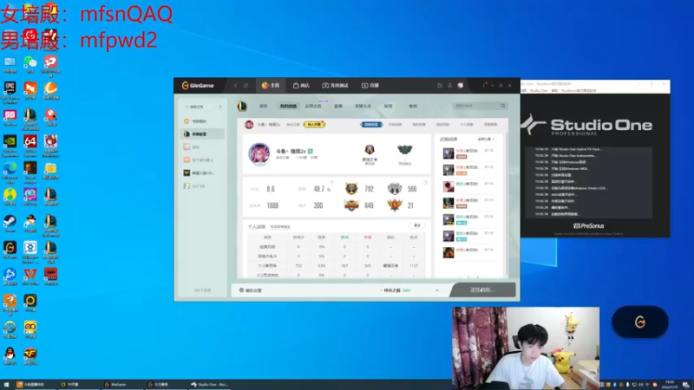Switch to the 我的战绩 tab
This screenshot has width=694, height=390.
288,106
